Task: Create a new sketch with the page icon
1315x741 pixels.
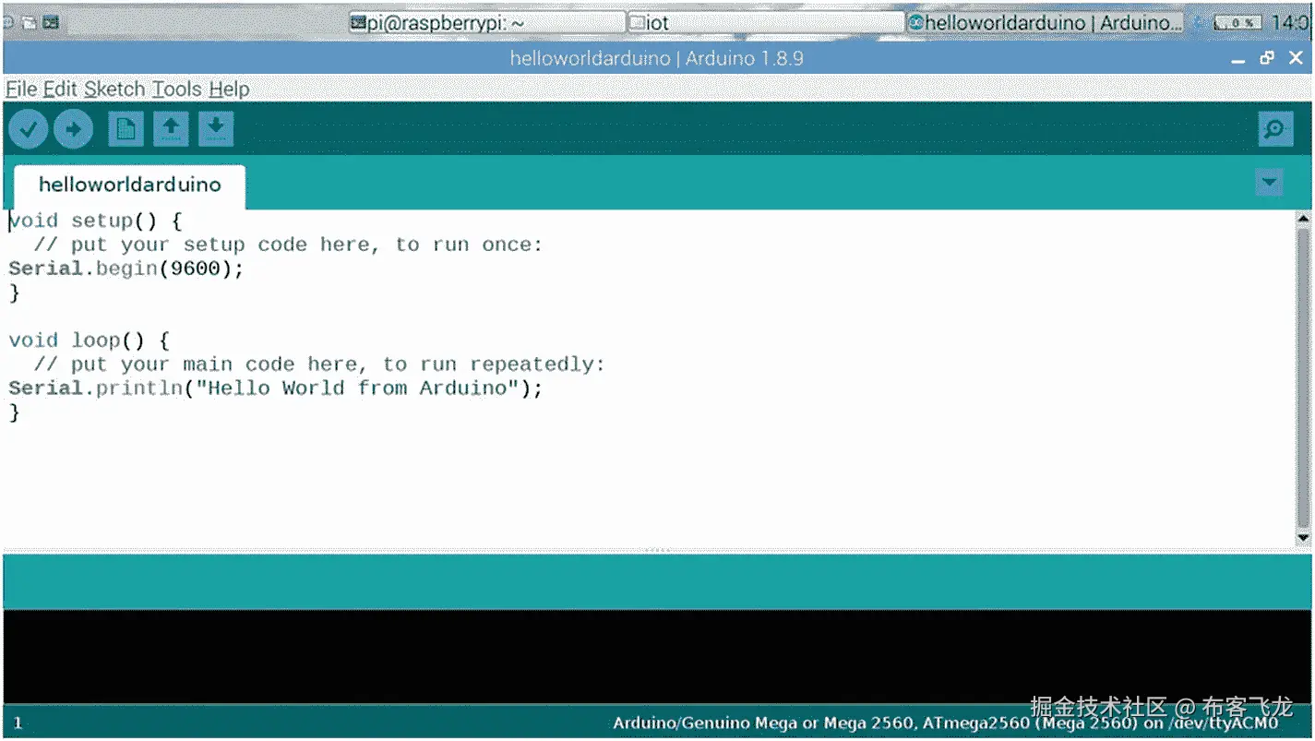Action: pyautogui.click(x=126, y=129)
